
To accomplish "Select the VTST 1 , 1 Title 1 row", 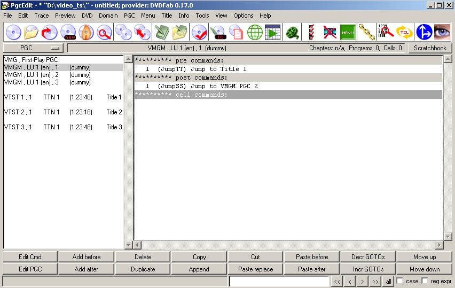I will tap(63, 97).
